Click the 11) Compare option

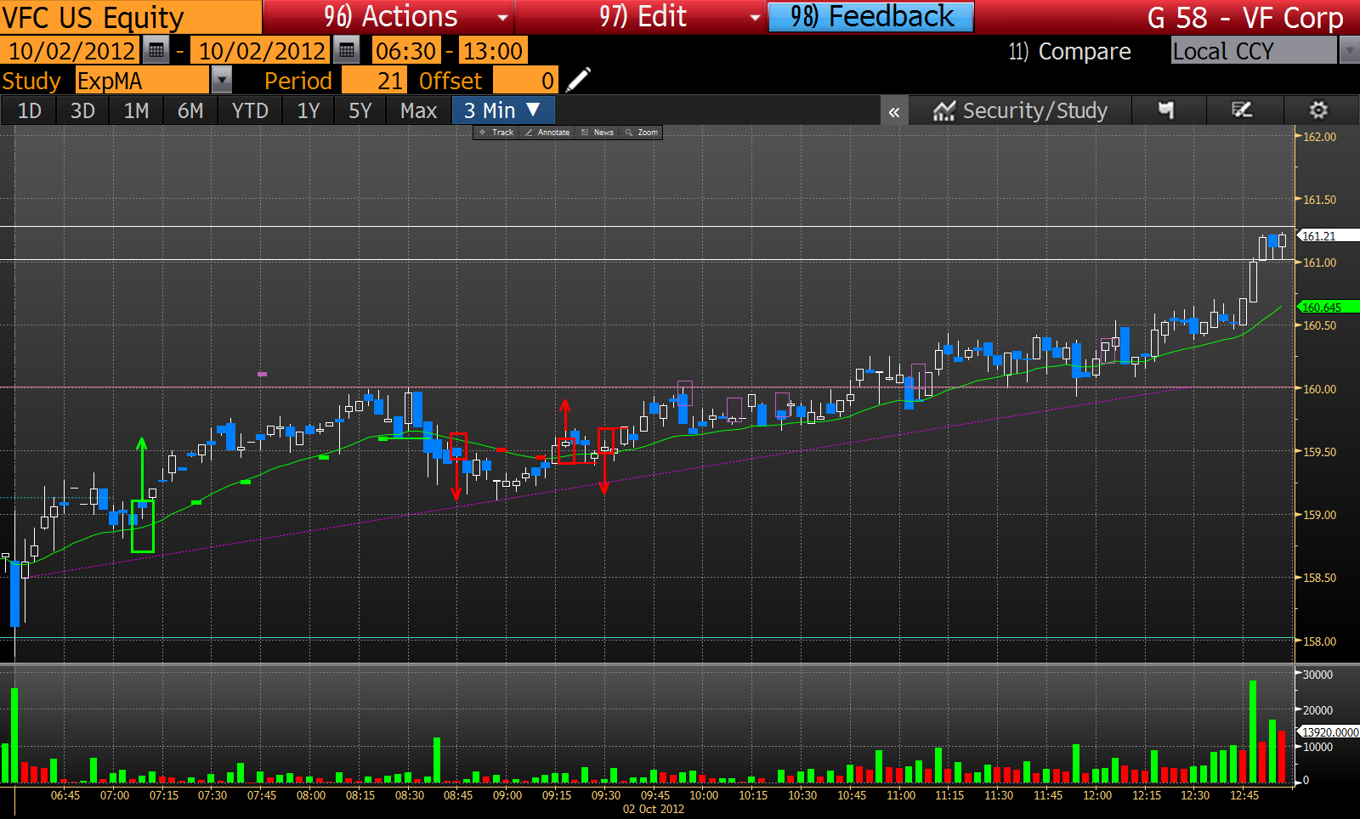(1069, 52)
